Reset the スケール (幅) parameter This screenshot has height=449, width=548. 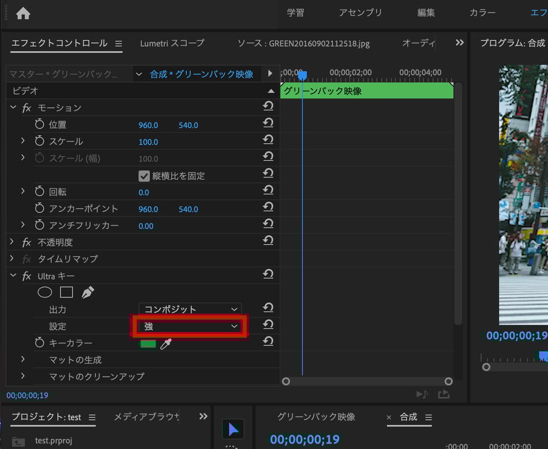268,156
